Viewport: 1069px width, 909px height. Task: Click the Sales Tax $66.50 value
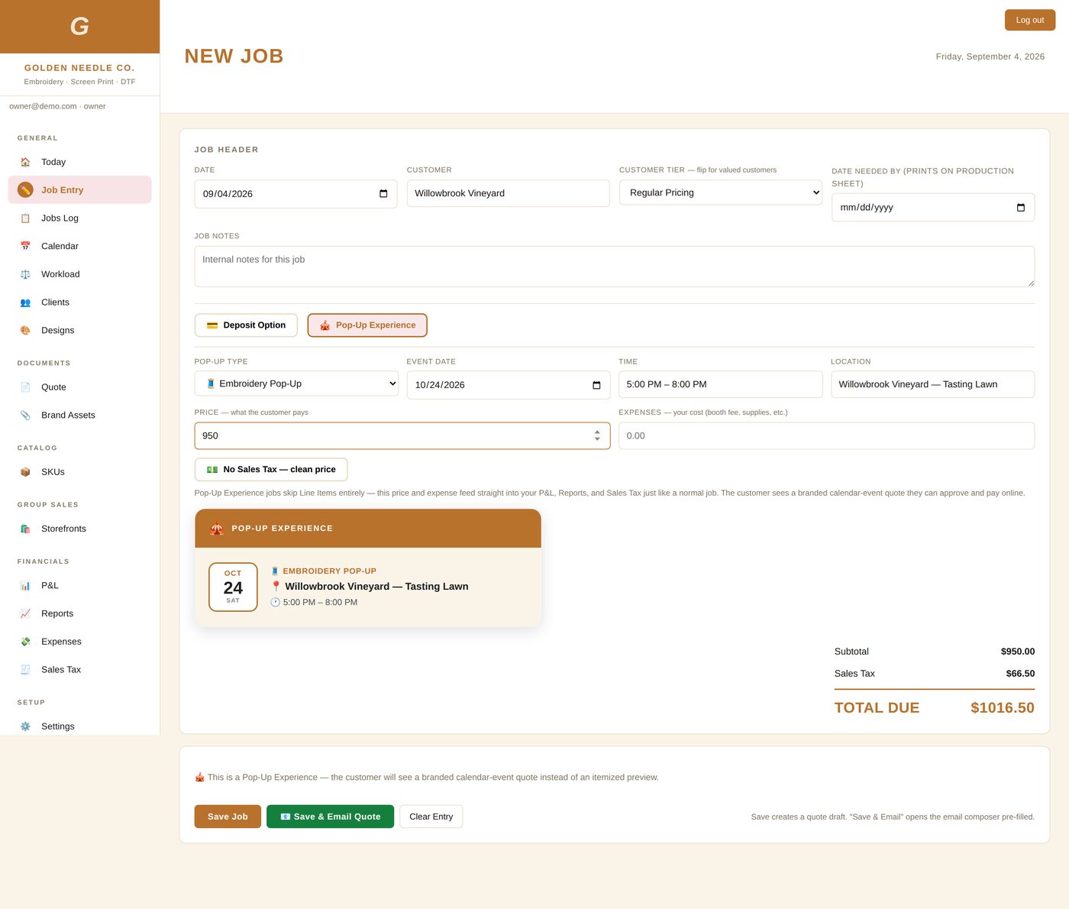(1020, 674)
